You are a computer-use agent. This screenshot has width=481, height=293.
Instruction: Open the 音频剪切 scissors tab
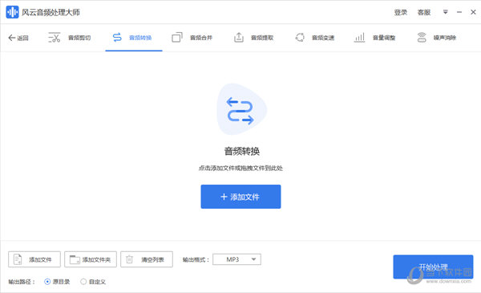(70, 38)
